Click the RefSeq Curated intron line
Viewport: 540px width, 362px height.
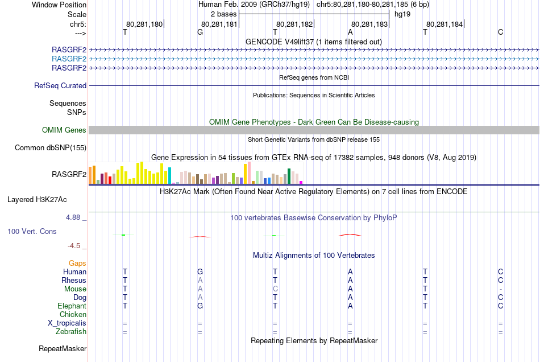click(314, 85)
